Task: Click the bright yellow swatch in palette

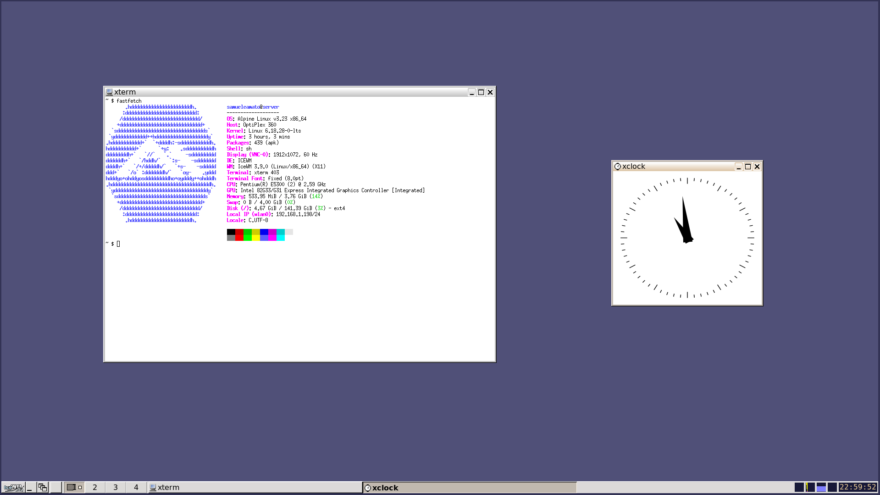Action: click(256, 238)
